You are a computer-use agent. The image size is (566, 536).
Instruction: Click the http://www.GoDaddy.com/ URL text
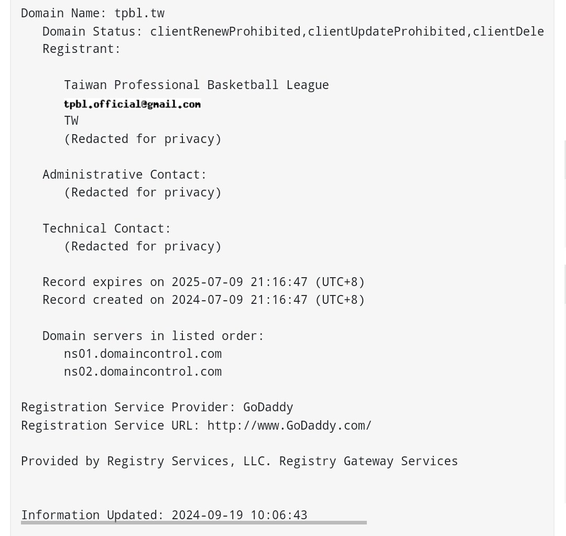point(289,425)
